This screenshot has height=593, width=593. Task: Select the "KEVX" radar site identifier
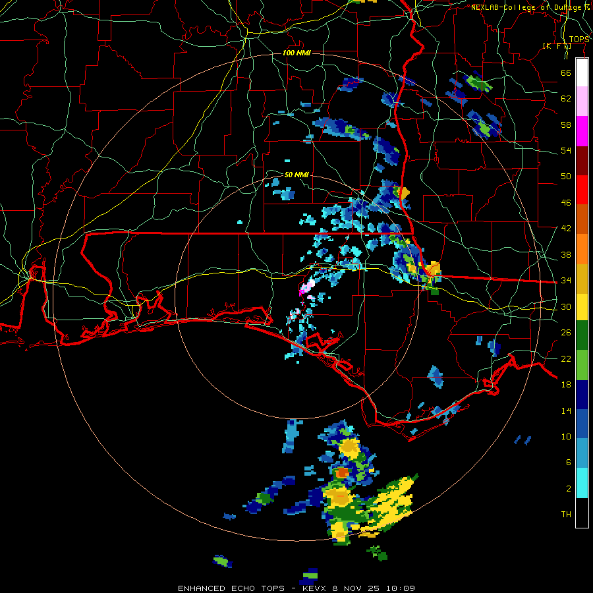point(315,588)
